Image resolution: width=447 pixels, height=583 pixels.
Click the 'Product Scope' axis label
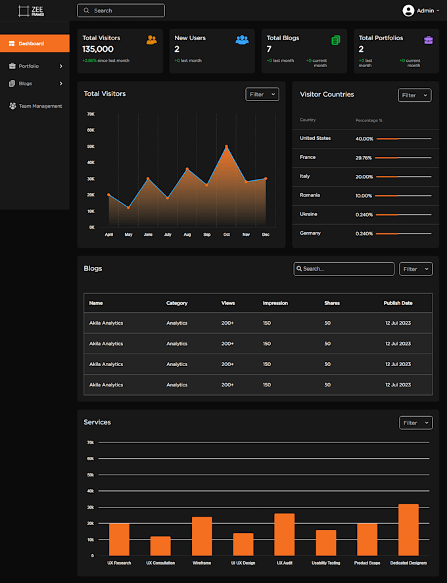[x=367, y=563]
